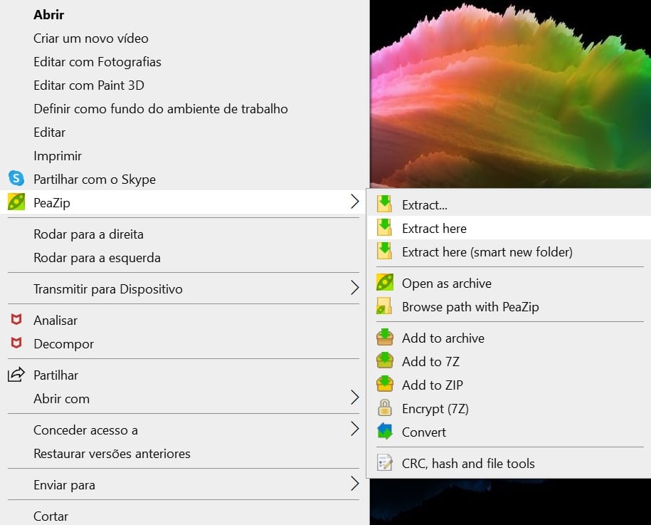Click the McAfee shield icon beside Decompor
651x525 pixels.
click(x=16, y=343)
